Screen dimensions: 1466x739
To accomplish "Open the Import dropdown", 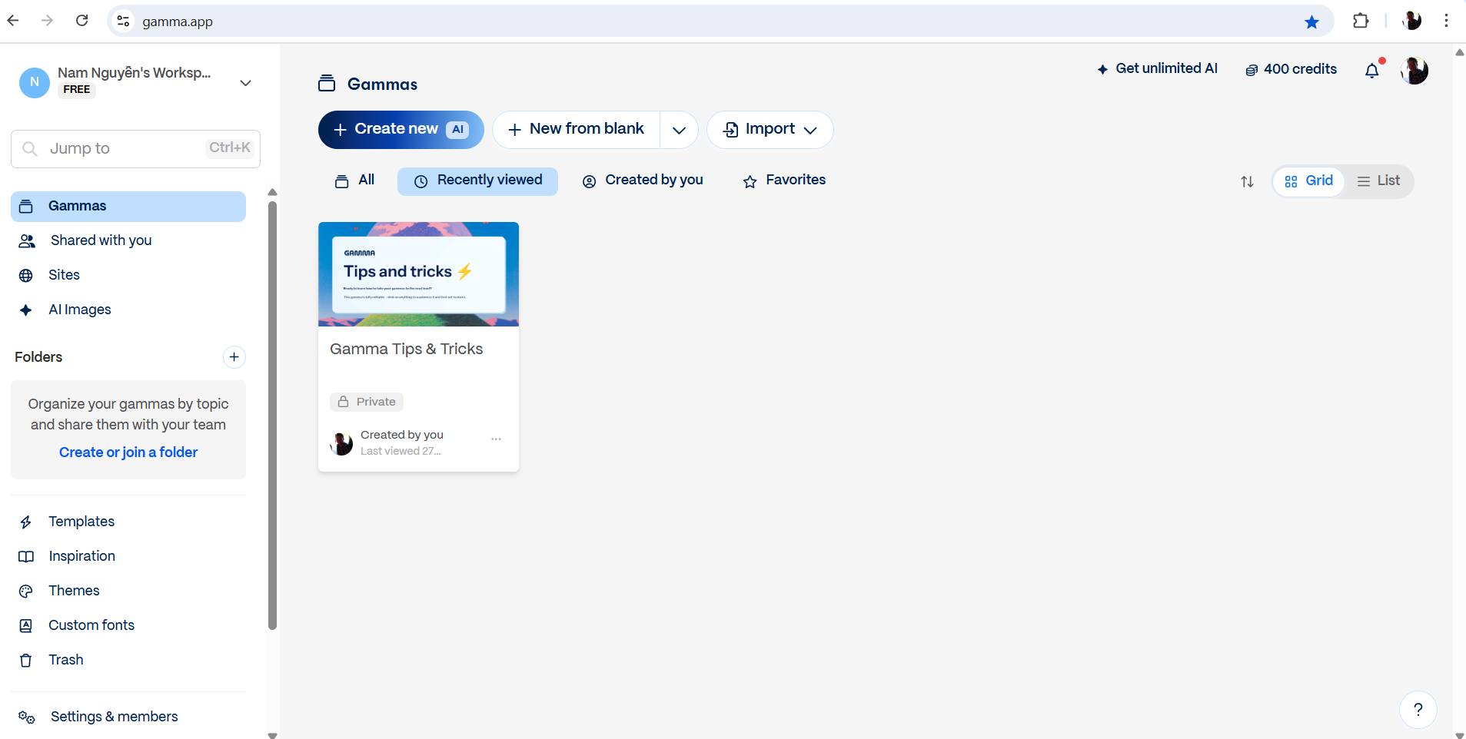I will 770,130.
